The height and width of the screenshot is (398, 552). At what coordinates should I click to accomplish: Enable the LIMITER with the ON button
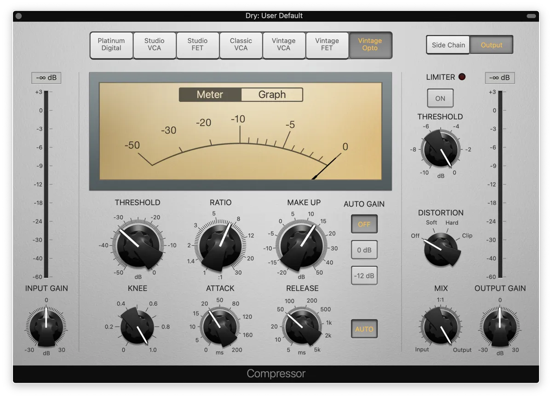pos(440,98)
